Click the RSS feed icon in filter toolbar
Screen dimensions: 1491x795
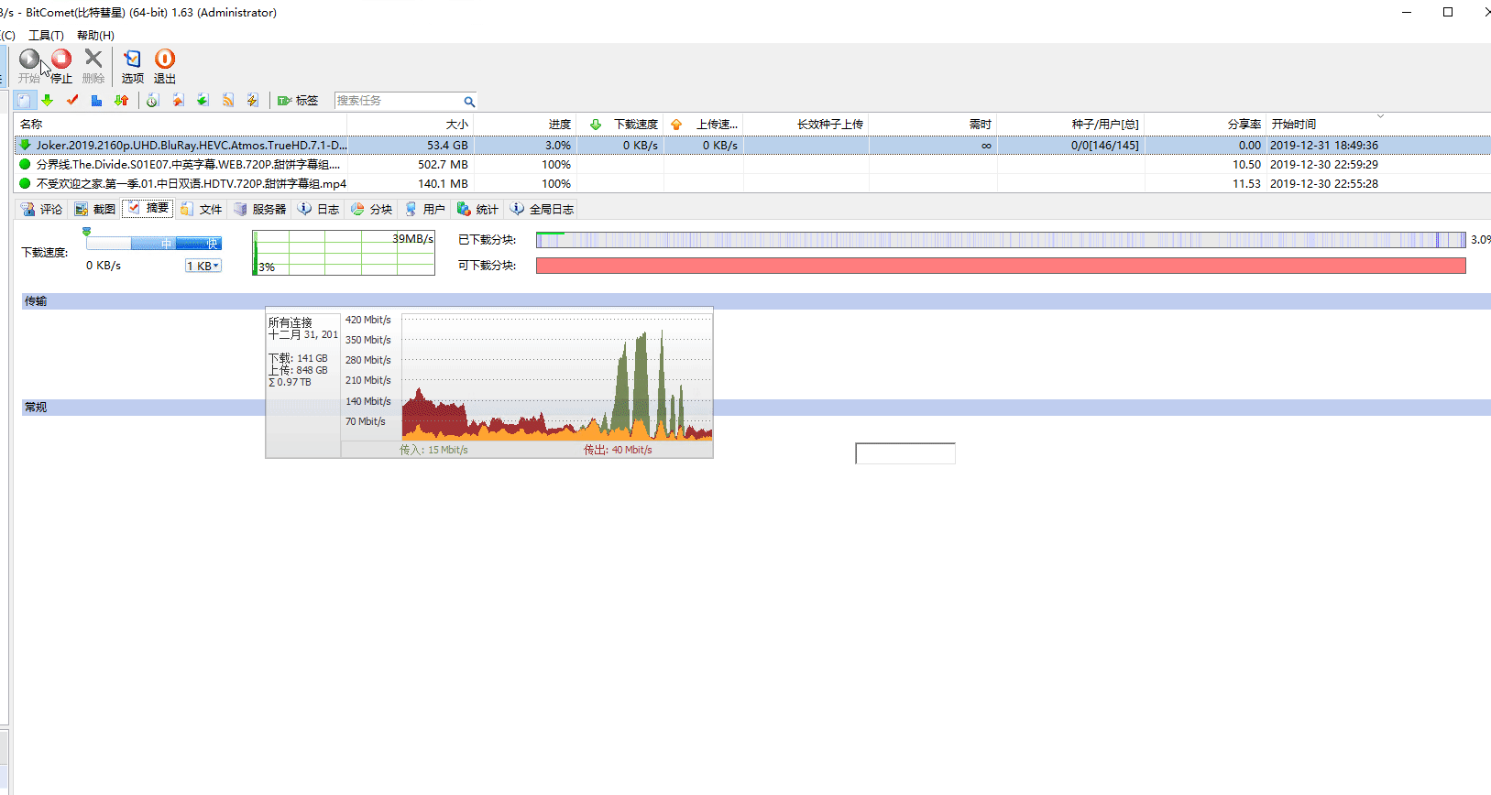228,101
